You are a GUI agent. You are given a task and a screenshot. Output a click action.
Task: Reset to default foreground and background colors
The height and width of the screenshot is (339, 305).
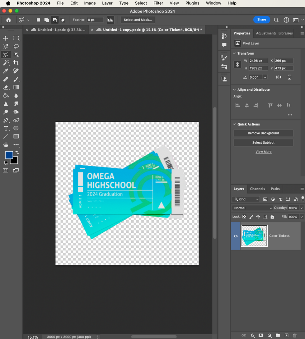(6, 163)
